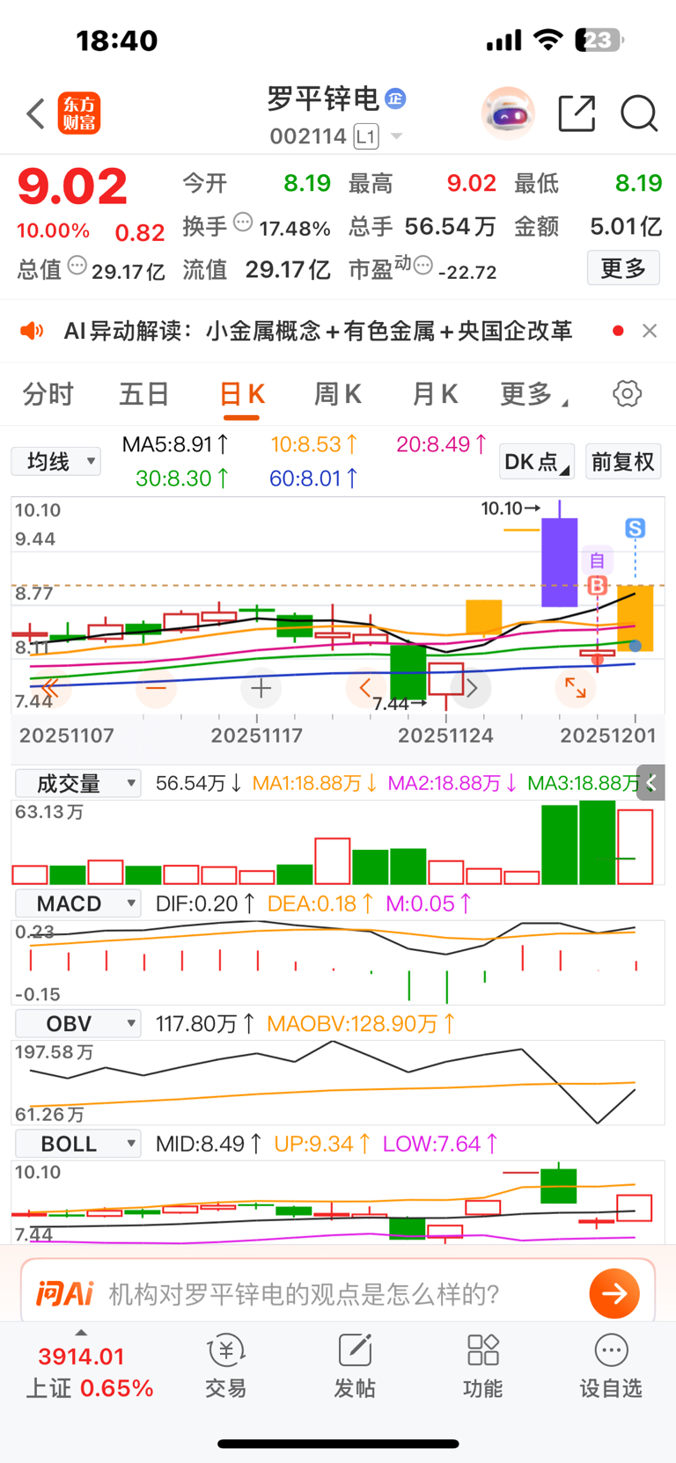Viewport: 676px width, 1463px height.
Task: Open the 成交量 indicator dropdown
Action: pyautogui.click(x=77, y=783)
